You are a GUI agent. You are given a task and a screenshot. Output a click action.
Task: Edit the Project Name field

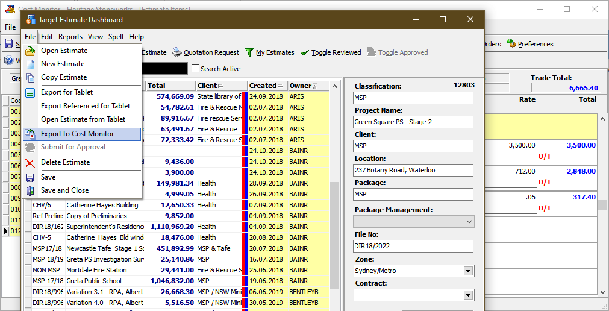[414, 122]
